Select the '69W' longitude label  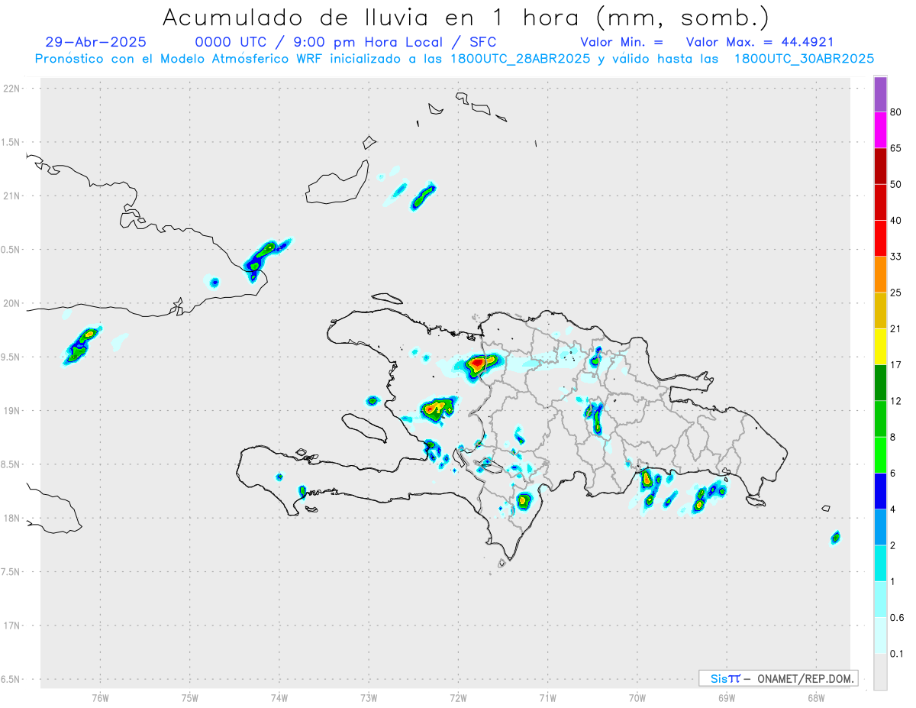[x=727, y=697]
